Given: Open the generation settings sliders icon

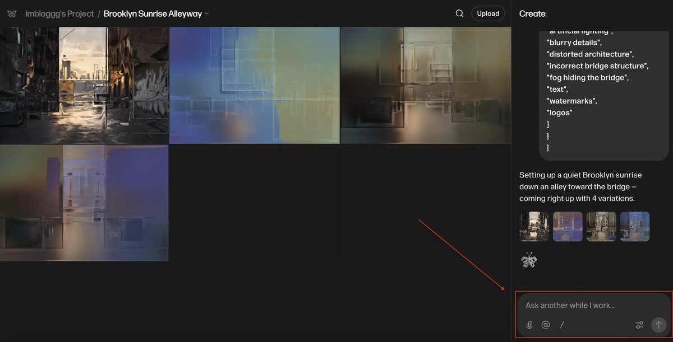Looking at the screenshot, I should (x=639, y=325).
